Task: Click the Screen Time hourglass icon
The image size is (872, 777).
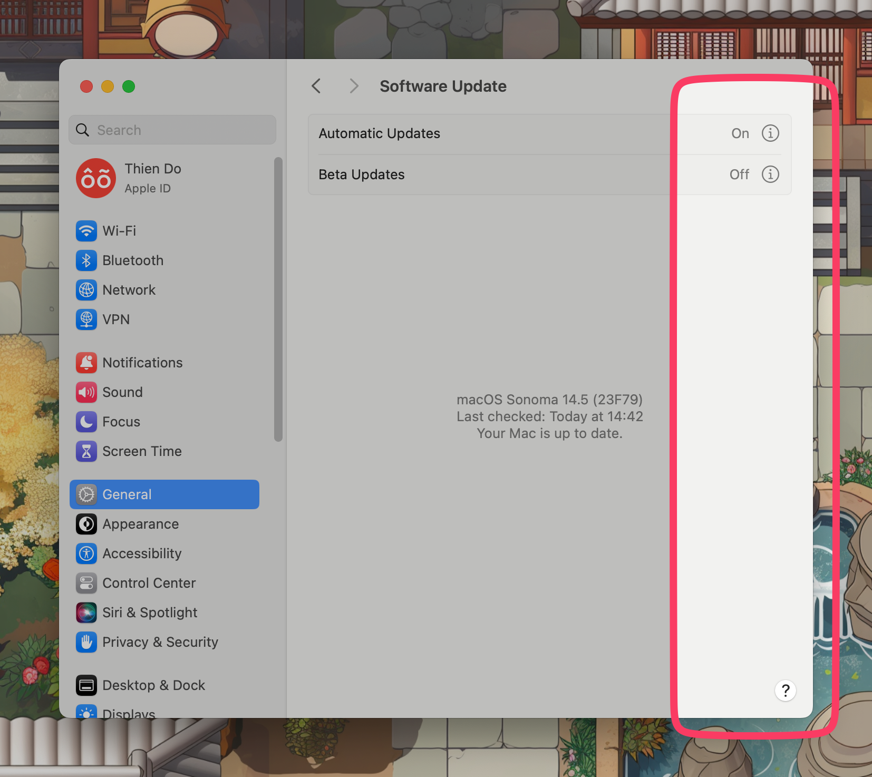Action: click(x=86, y=451)
